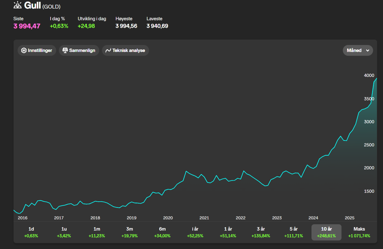The height and width of the screenshot is (249, 383).
Task: Click the 2020 marker on chart timeline
Action: pyautogui.click(x=168, y=218)
